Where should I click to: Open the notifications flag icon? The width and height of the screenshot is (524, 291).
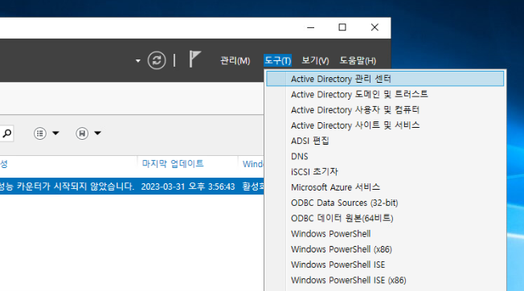coord(194,59)
